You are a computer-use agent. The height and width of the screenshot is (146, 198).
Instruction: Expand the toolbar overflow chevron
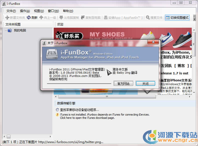pos(194,18)
